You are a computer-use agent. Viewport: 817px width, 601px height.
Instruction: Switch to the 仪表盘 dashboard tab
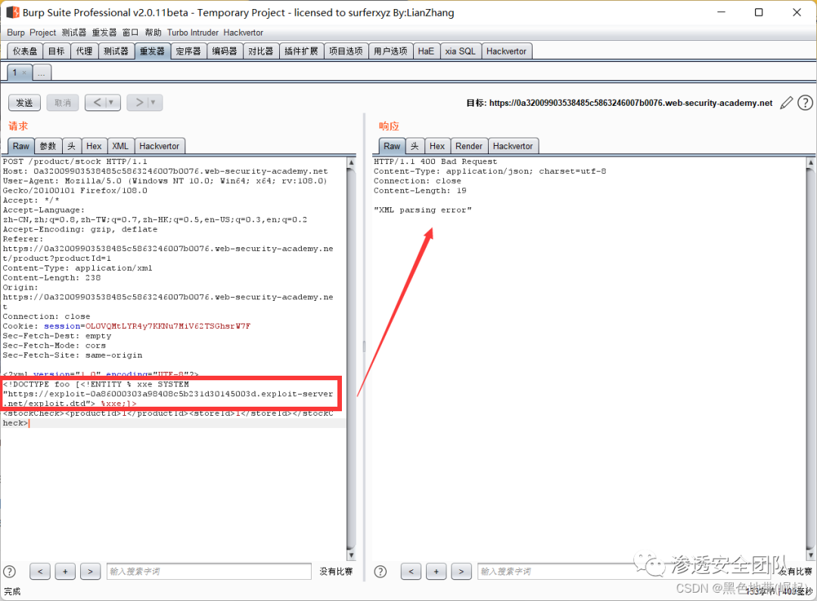[25, 51]
